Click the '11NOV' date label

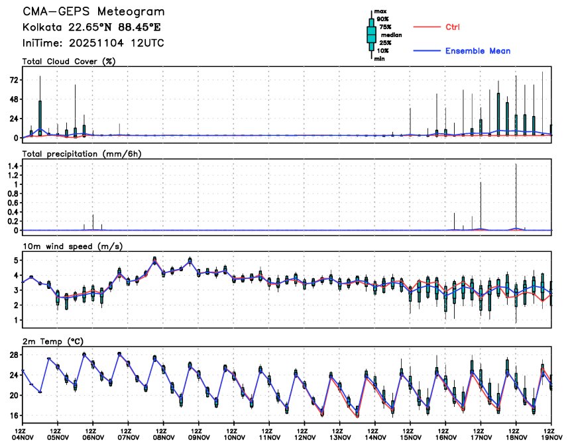[269, 438]
